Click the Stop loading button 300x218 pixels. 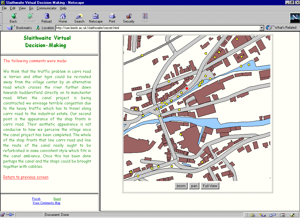pos(145,18)
